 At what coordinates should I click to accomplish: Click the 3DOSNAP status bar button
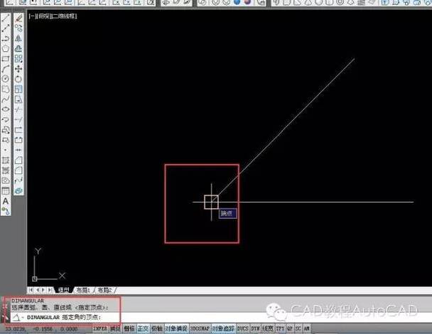pos(200,328)
